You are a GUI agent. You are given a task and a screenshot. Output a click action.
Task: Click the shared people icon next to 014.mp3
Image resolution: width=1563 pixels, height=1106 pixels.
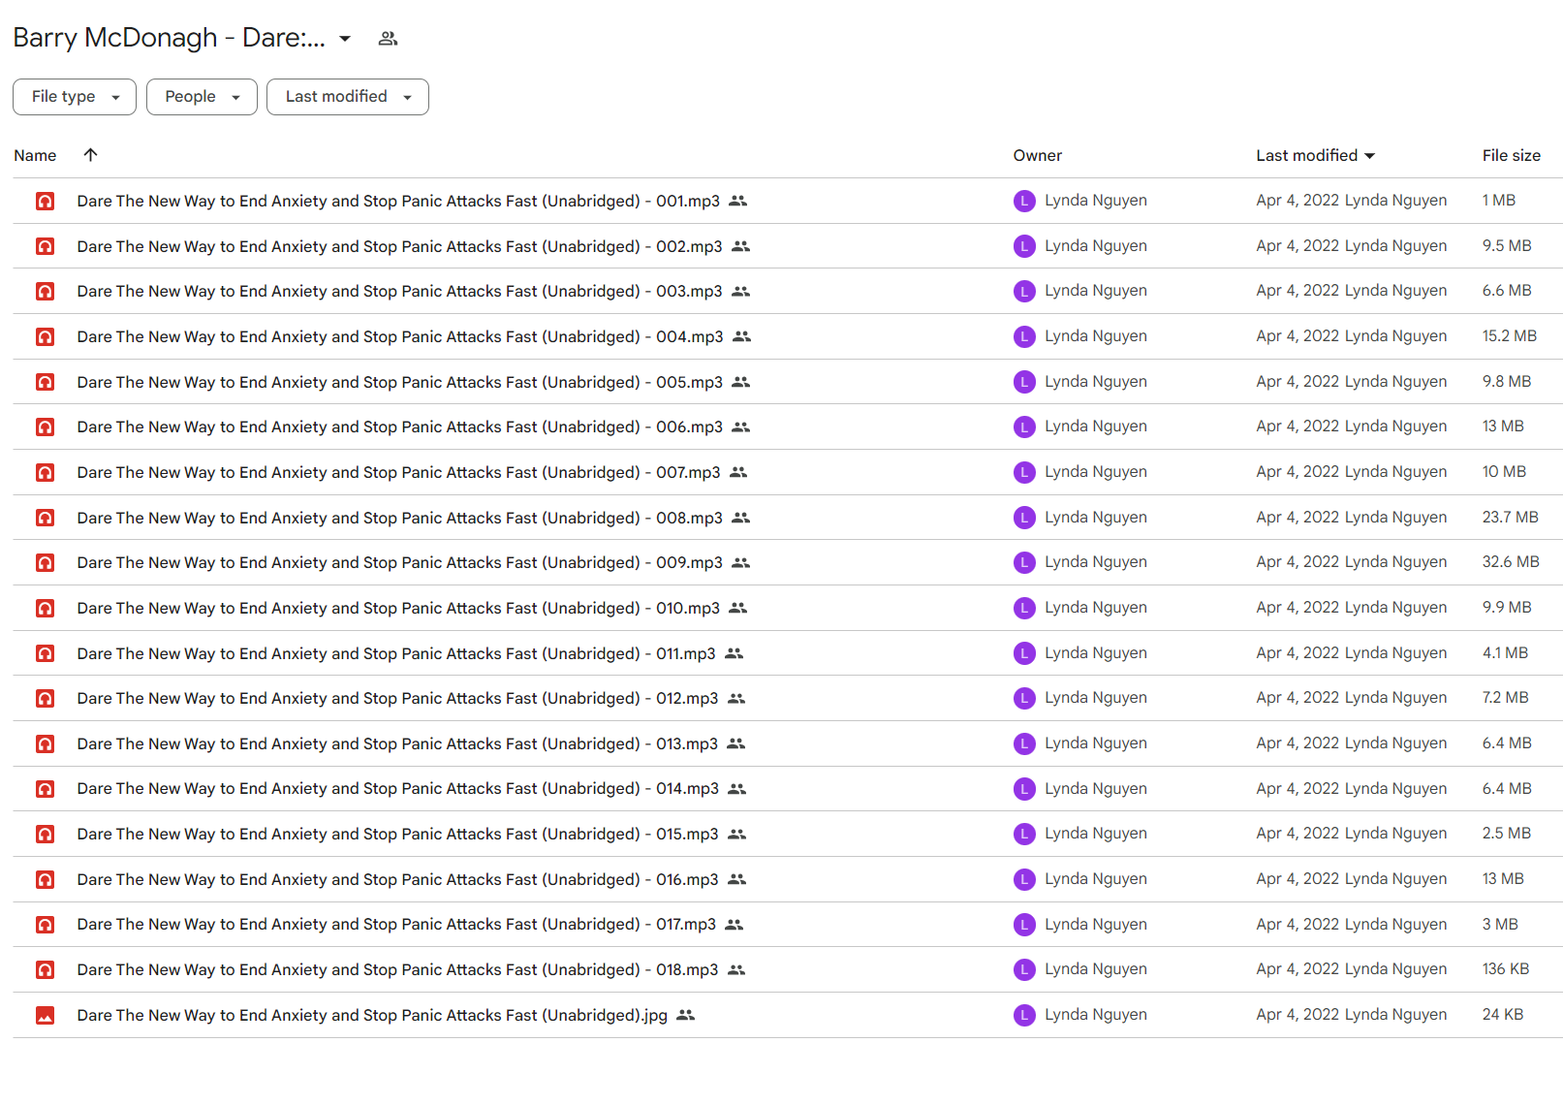coord(737,789)
